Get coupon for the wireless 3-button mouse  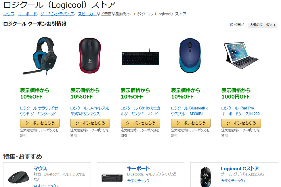[x=90, y=123]
